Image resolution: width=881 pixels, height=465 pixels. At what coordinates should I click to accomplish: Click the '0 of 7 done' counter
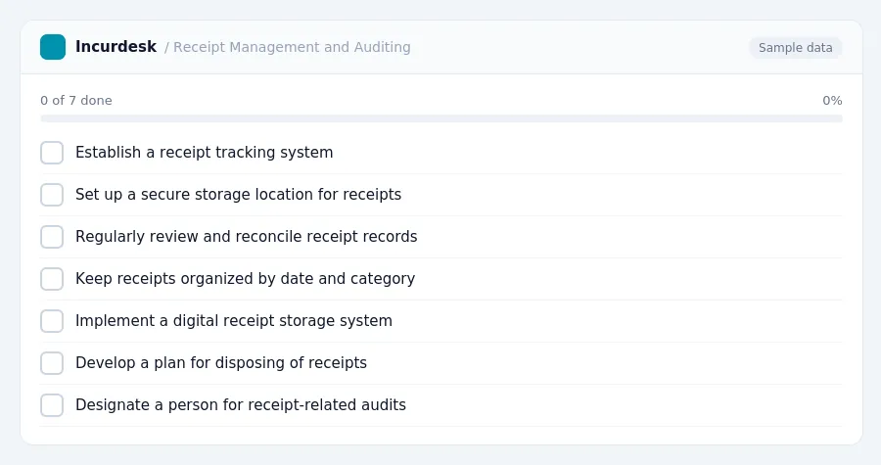(75, 101)
